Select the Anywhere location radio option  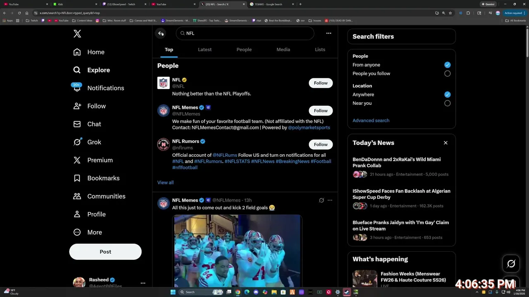pos(447,94)
